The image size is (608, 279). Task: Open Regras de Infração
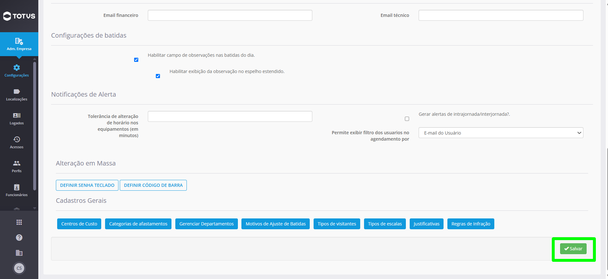tap(471, 224)
